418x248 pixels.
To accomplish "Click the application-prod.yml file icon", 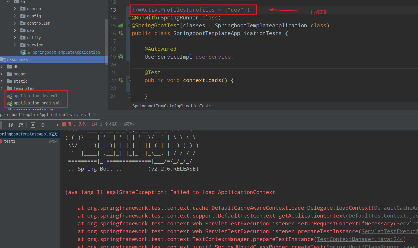I will 10,103.
